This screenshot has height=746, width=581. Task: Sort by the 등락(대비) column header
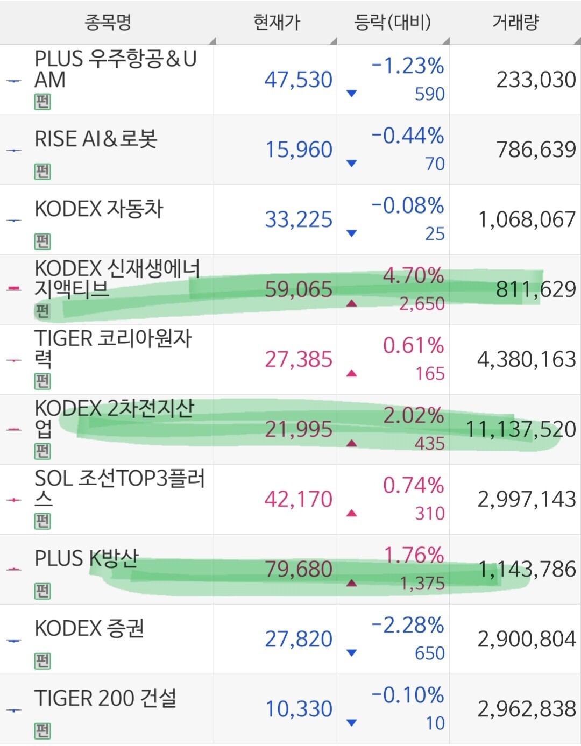click(x=393, y=22)
